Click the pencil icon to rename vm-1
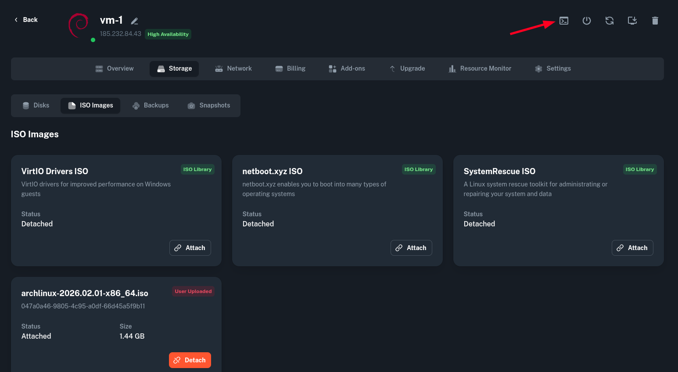 click(135, 21)
